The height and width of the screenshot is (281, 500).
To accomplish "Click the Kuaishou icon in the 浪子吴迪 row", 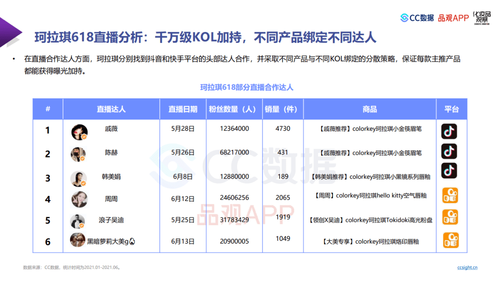I will click(450, 217).
